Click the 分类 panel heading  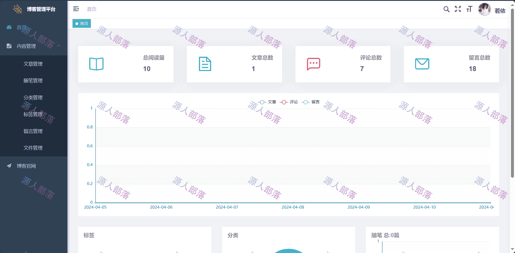click(233, 235)
